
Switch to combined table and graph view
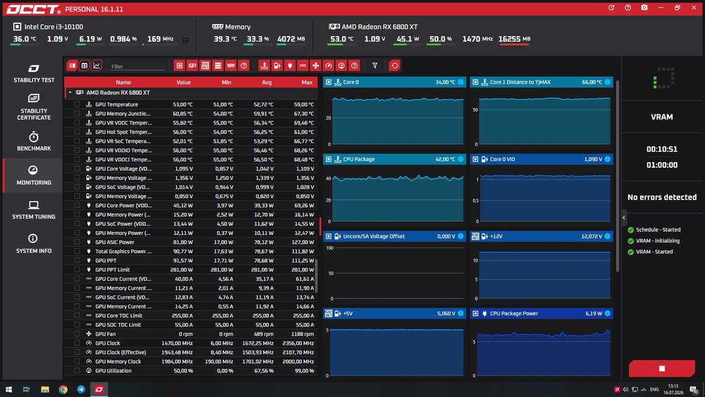coord(72,66)
